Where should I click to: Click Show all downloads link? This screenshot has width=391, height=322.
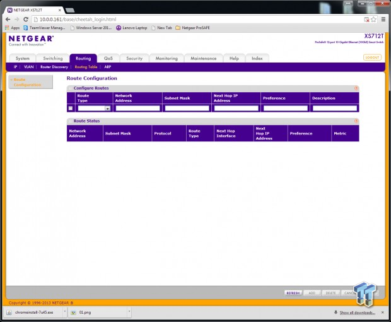[357, 313]
